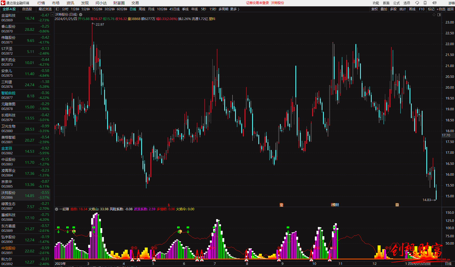Open the 多周期 view
Screen dimensions: 455x267
[x=223, y=9]
